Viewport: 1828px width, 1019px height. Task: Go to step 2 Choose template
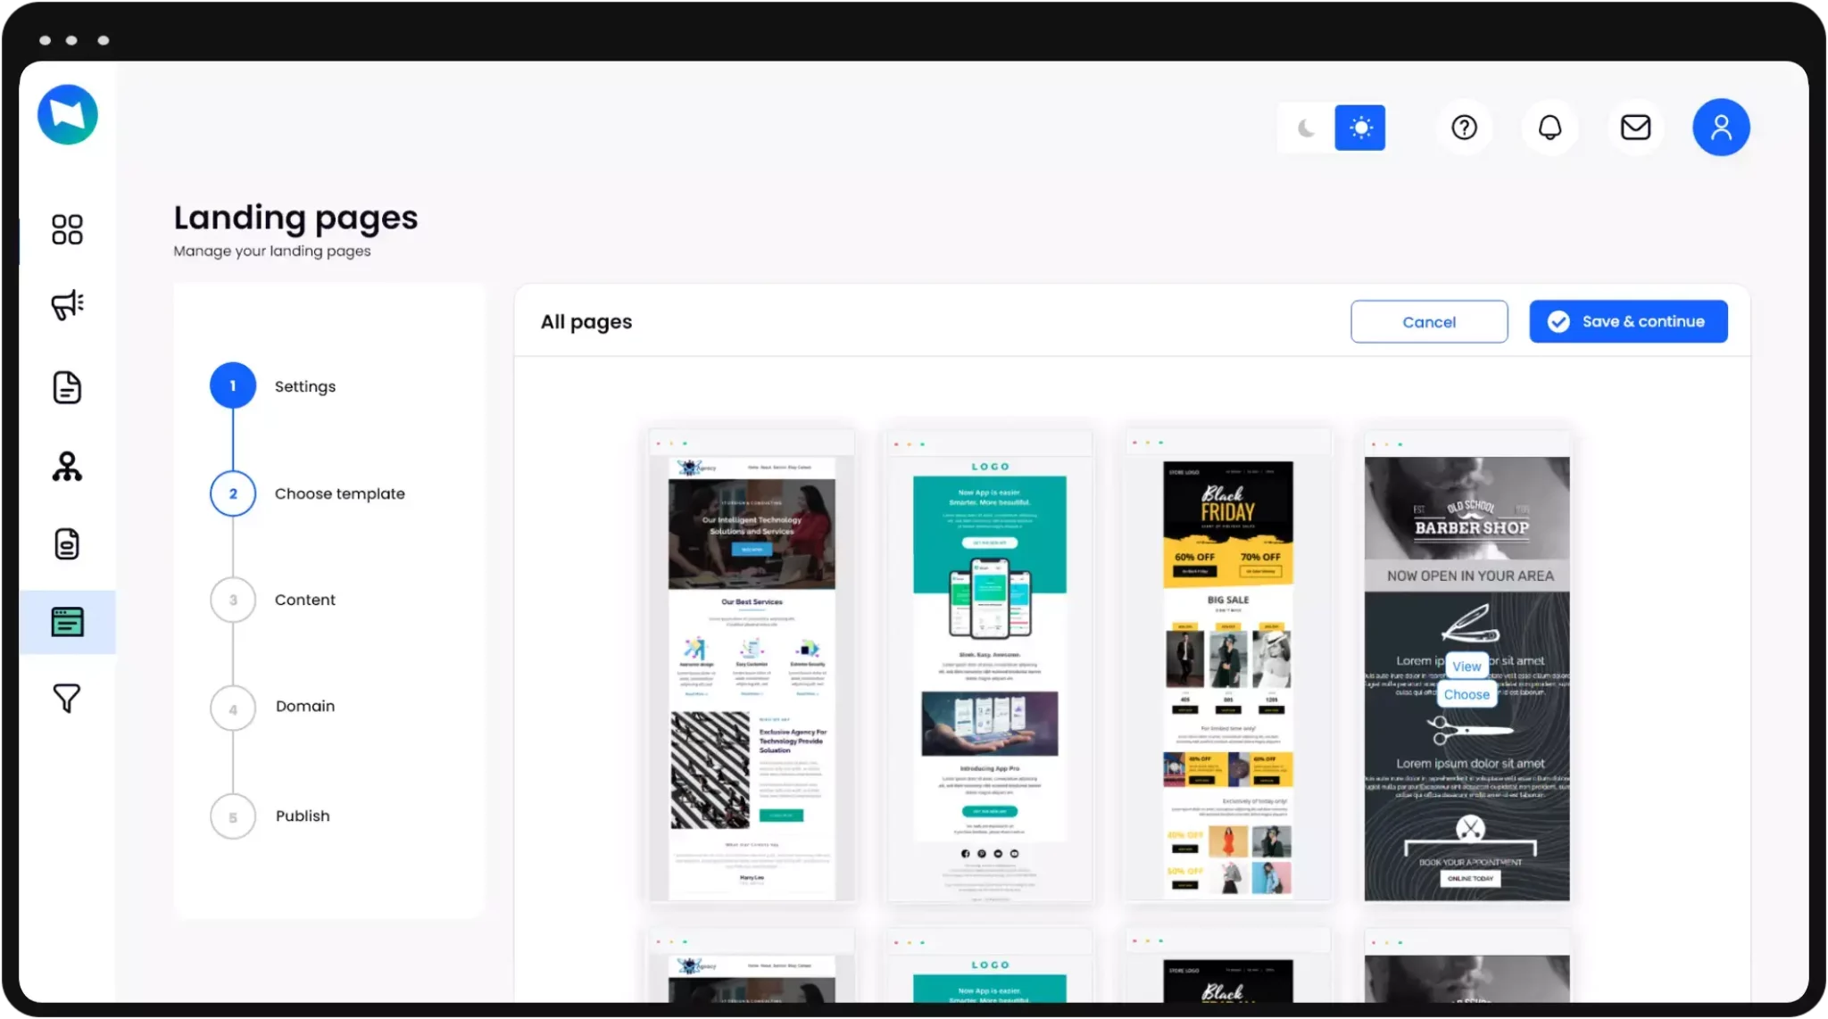(x=308, y=493)
